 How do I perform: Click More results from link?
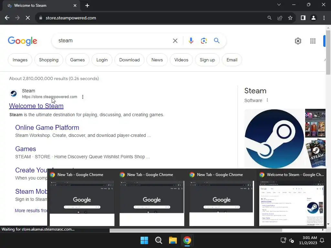pyautogui.click(x=31, y=211)
